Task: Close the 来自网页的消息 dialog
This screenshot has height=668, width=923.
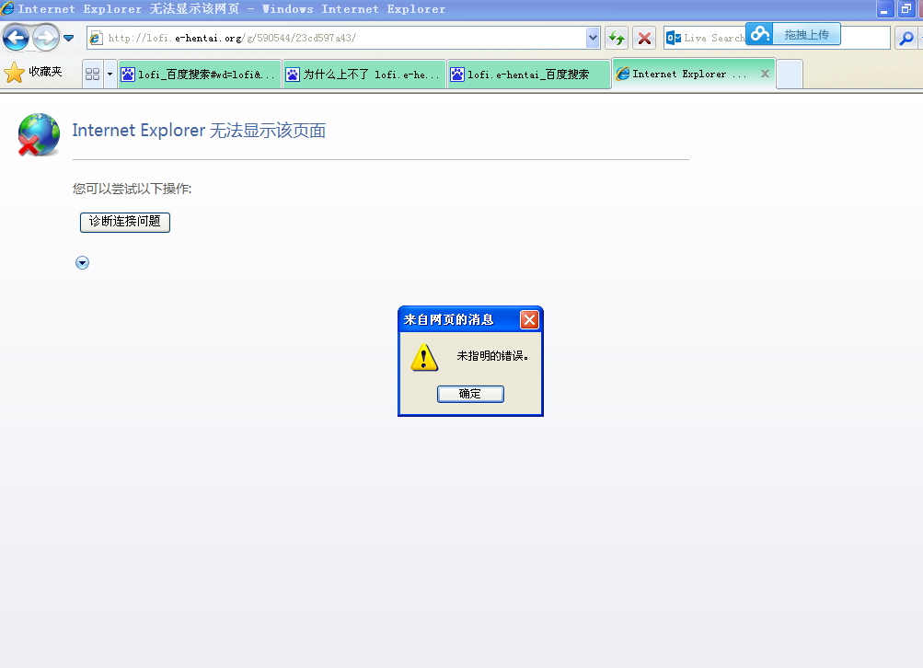Action: click(x=529, y=319)
